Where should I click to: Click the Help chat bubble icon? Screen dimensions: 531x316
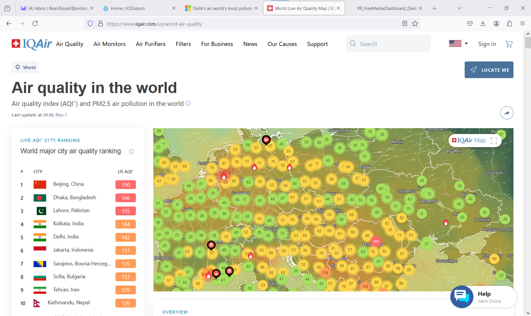pyautogui.click(x=462, y=297)
